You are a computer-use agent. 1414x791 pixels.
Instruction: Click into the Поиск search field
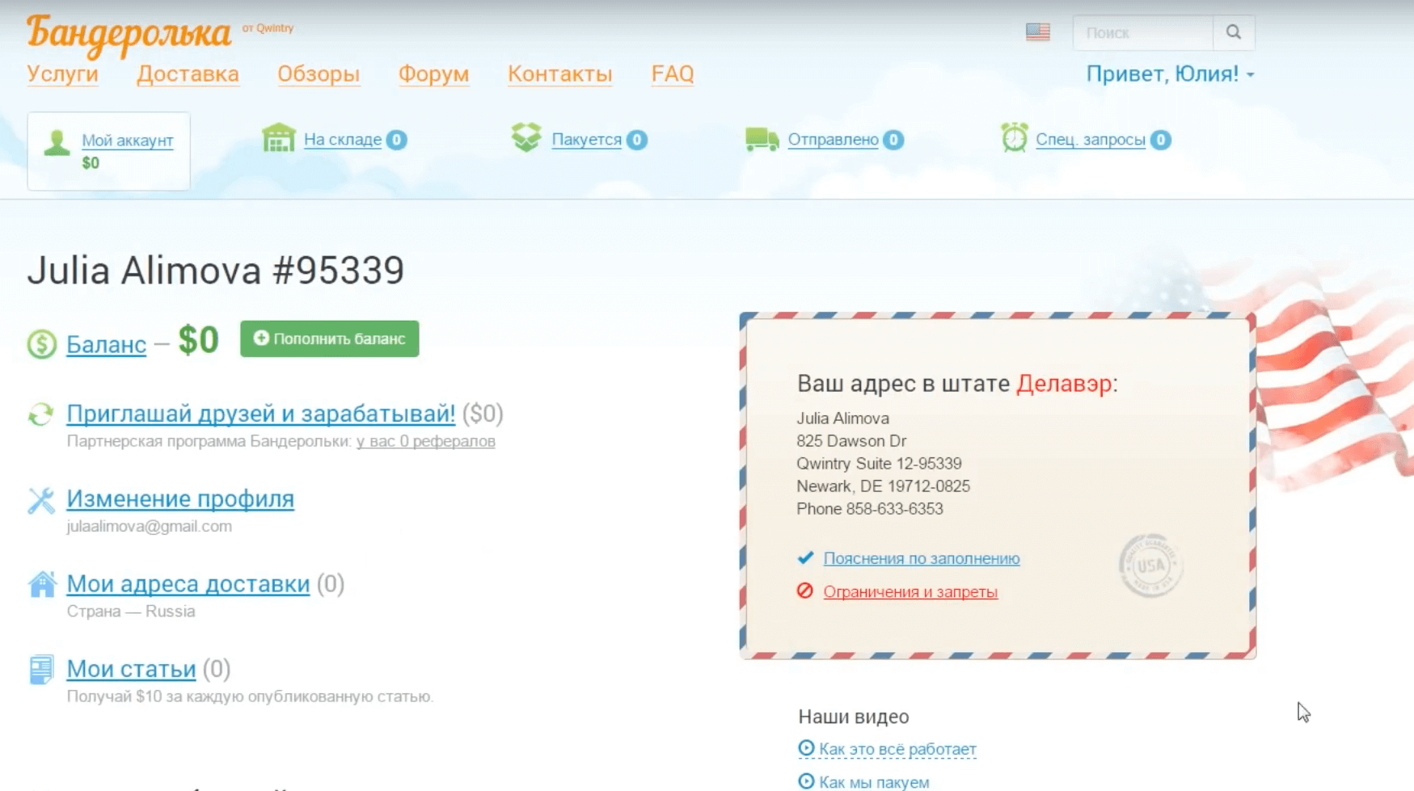point(1142,33)
